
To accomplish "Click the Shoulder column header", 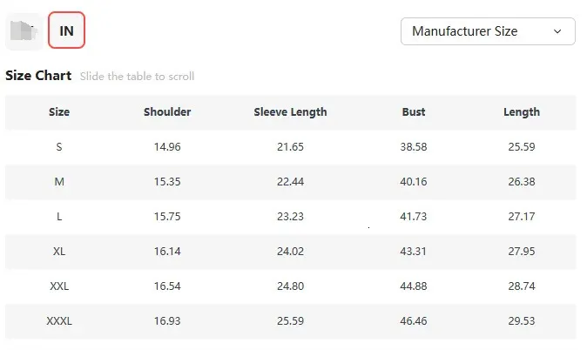I will tap(167, 112).
